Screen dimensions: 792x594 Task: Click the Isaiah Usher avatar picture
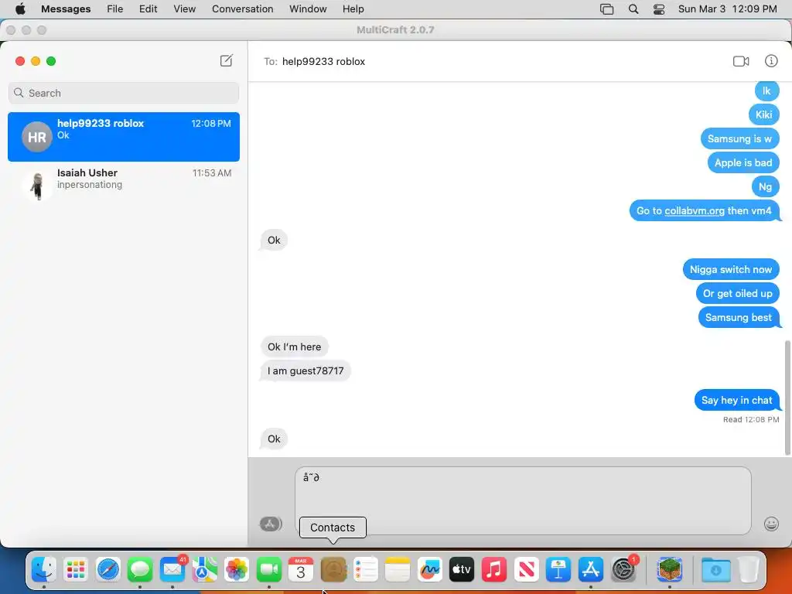[37, 186]
